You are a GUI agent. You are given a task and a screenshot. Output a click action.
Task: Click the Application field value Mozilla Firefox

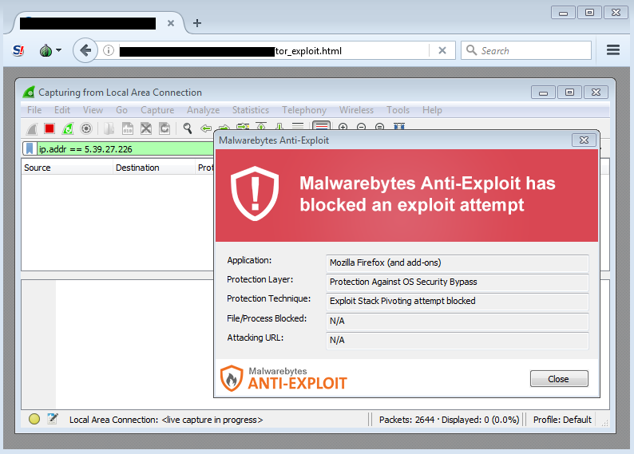[457, 263]
